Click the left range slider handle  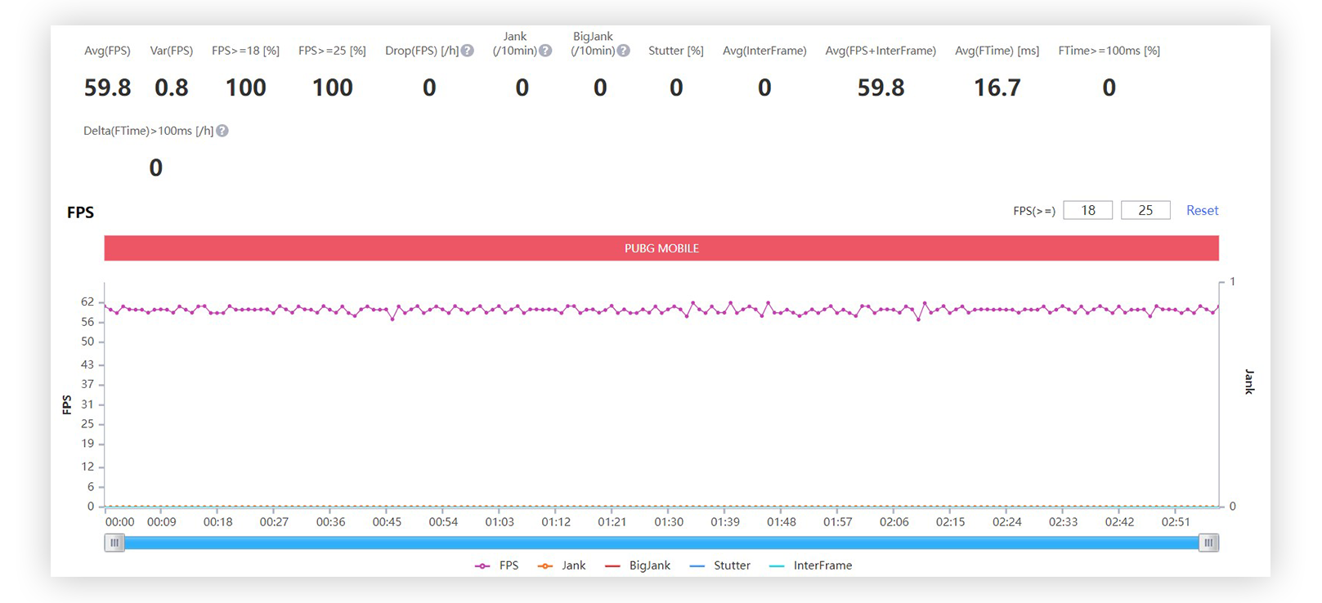tap(114, 543)
